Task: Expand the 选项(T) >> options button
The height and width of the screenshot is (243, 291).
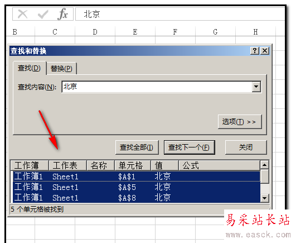Action: pyautogui.click(x=240, y=122)
